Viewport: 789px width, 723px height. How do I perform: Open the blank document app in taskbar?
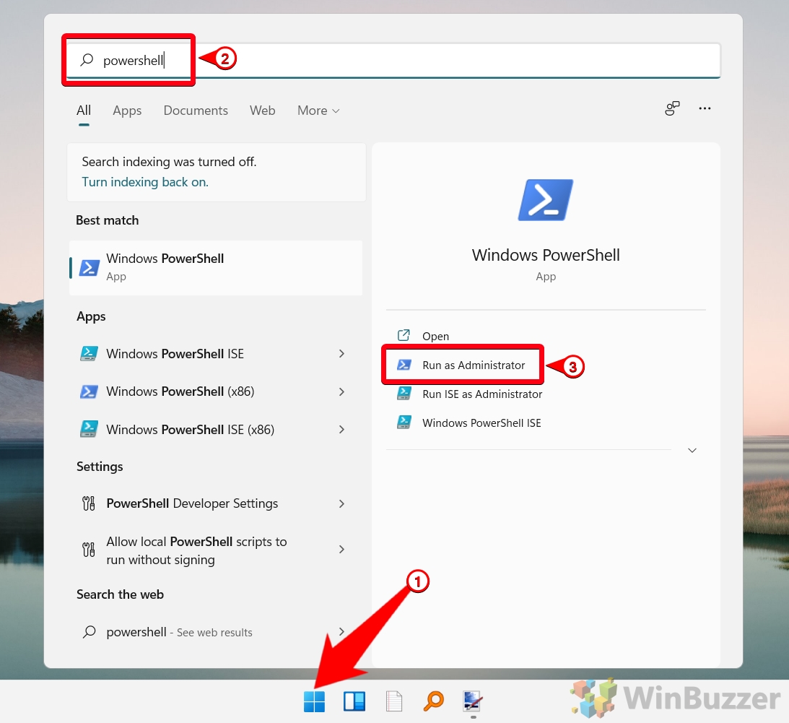(x=394, y=701)
